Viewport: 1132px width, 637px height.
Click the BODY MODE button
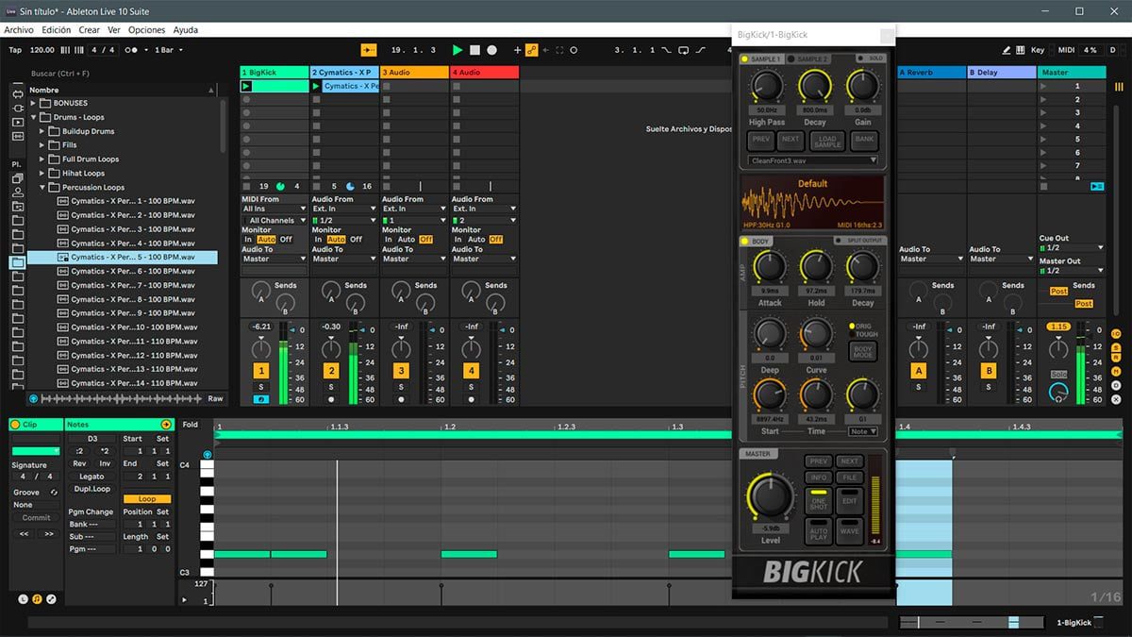(x=863, y=352)
